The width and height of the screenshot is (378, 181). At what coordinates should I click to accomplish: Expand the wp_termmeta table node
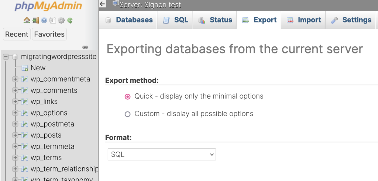pyautogui.click(x=15, y=146)
